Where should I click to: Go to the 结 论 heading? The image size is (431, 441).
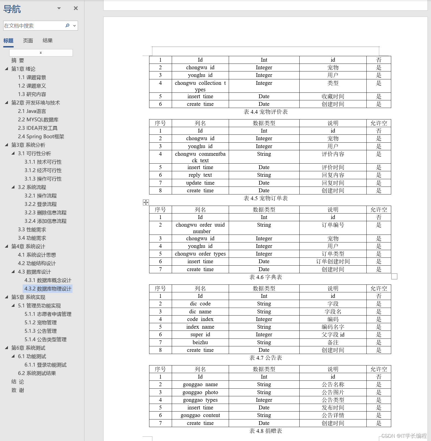[x=18, y=382]
